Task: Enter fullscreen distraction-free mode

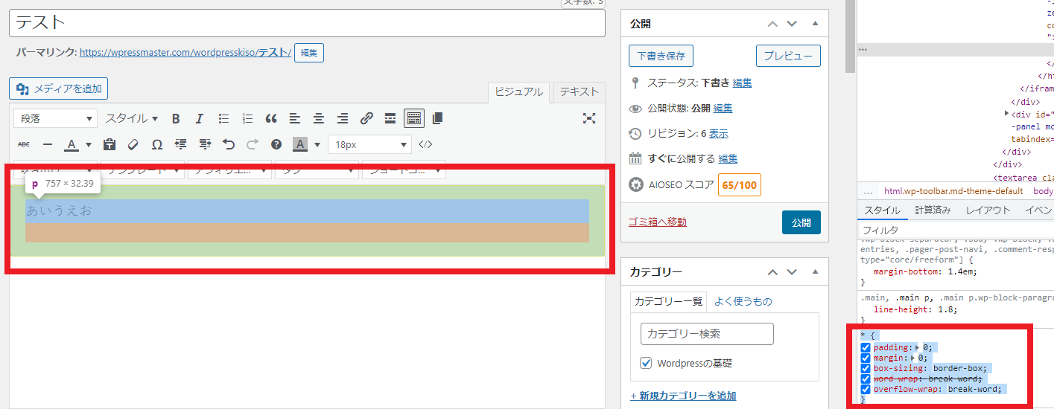Action: coord(589,118)
